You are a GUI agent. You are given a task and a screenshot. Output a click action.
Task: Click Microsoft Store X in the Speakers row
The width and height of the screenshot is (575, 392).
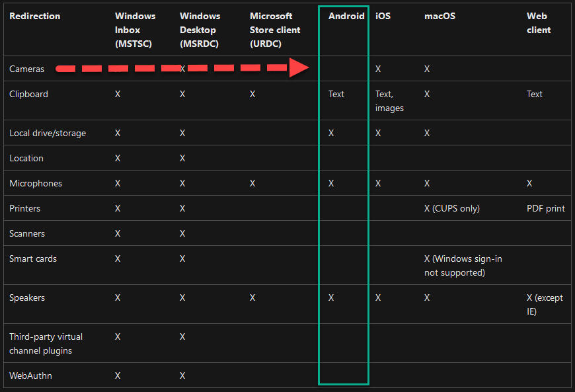(x=252, y=297)
